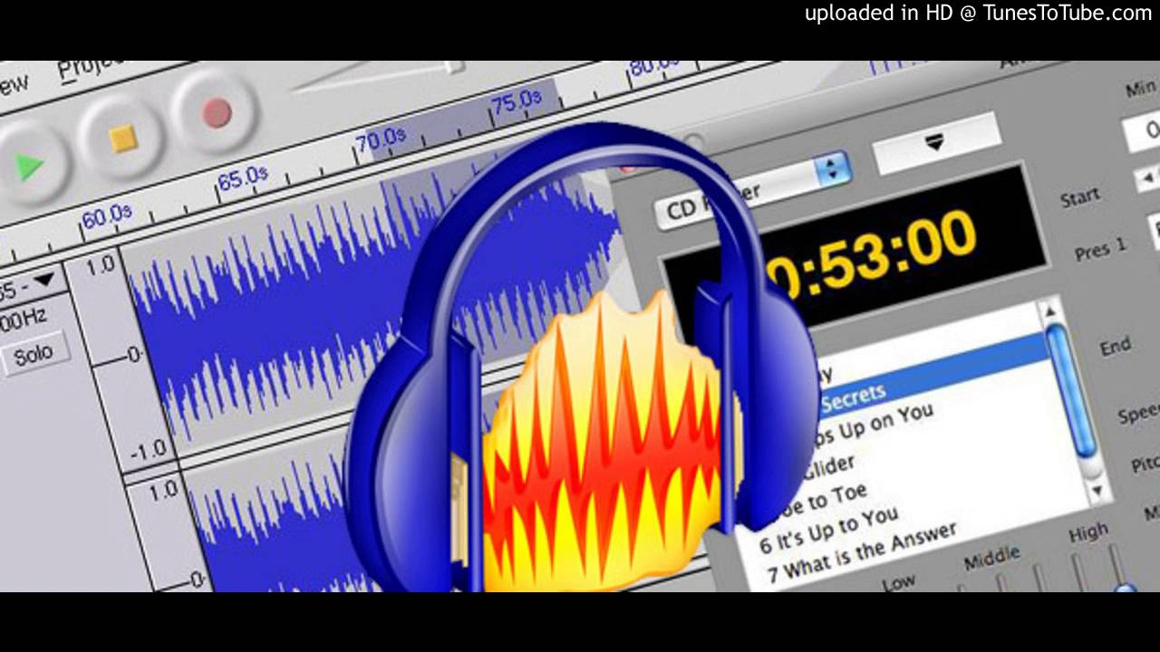Click the 75.0s mark in the selected ruler region
The width and height of the screenshot is (1160, 652).
516,101
